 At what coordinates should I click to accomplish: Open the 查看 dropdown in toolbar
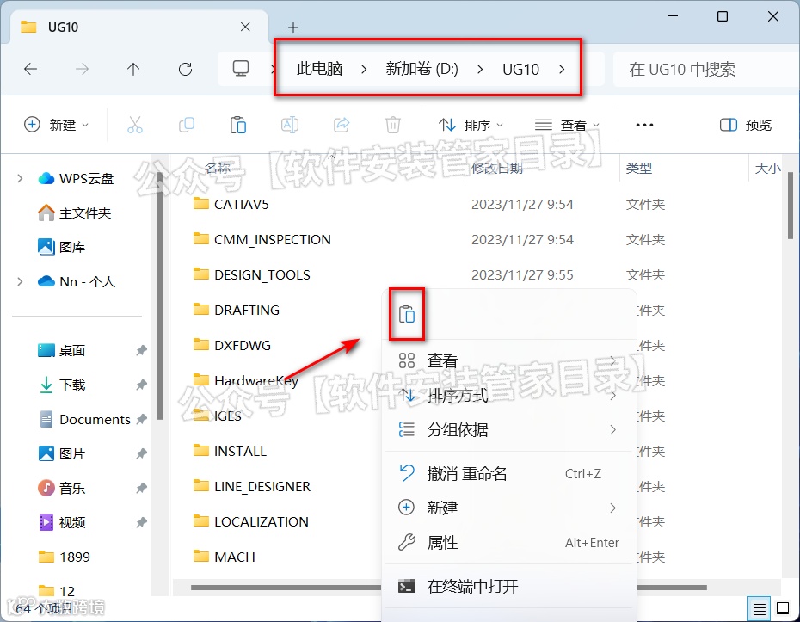tap(568, 125)
